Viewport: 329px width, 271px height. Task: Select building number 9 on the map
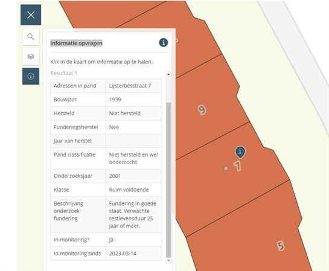(x=202, y=110)
